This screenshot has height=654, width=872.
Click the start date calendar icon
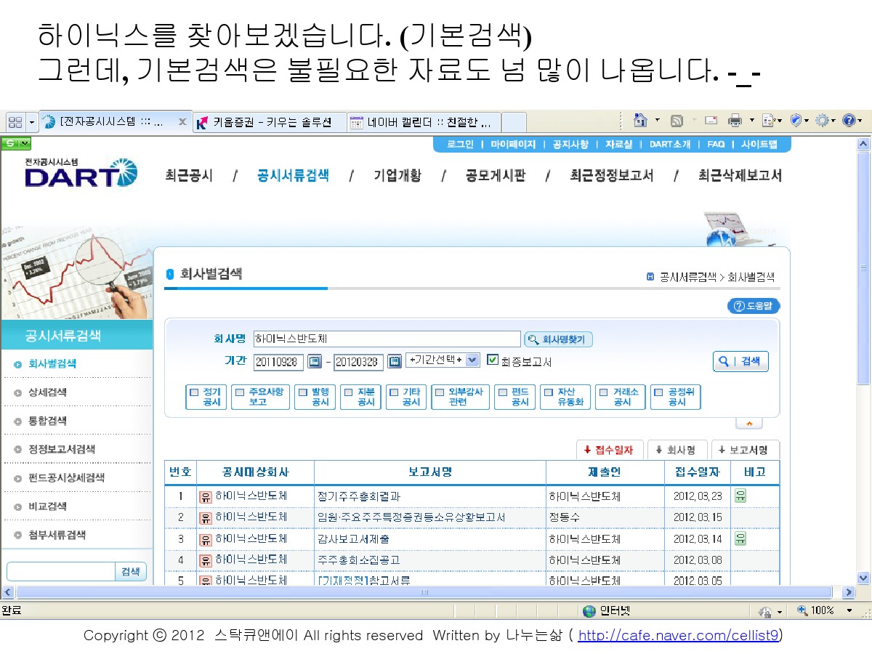tap(315, 361)
